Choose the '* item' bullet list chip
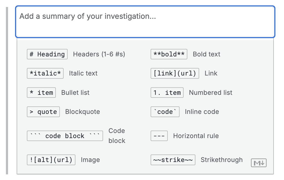The image size is (284, 180). coord(41,93)
